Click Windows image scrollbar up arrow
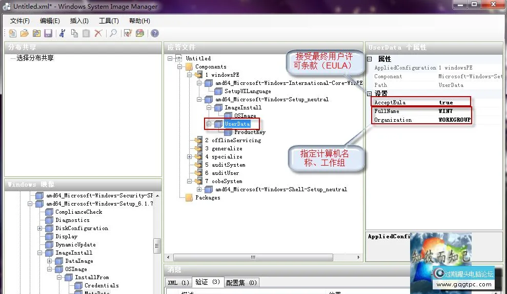 click(x=157, y=195)
